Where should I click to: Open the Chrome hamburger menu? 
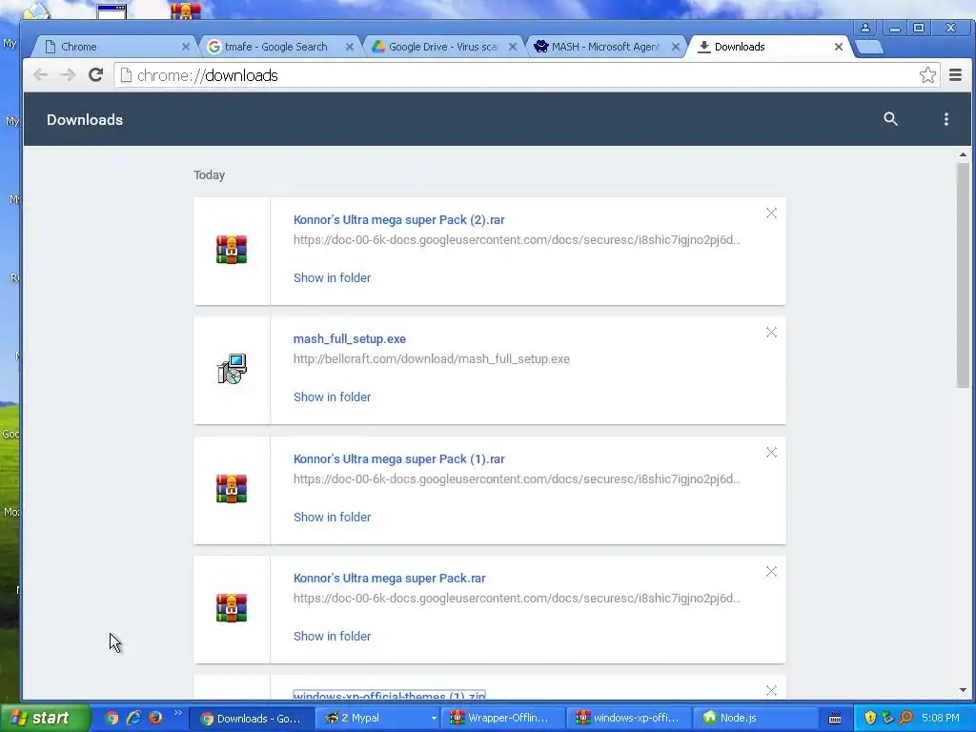tap(955, 75)
